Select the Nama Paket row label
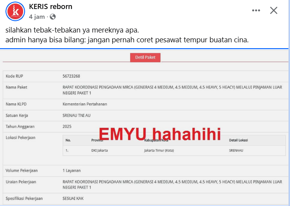290x206 pixels. (16, 87)
